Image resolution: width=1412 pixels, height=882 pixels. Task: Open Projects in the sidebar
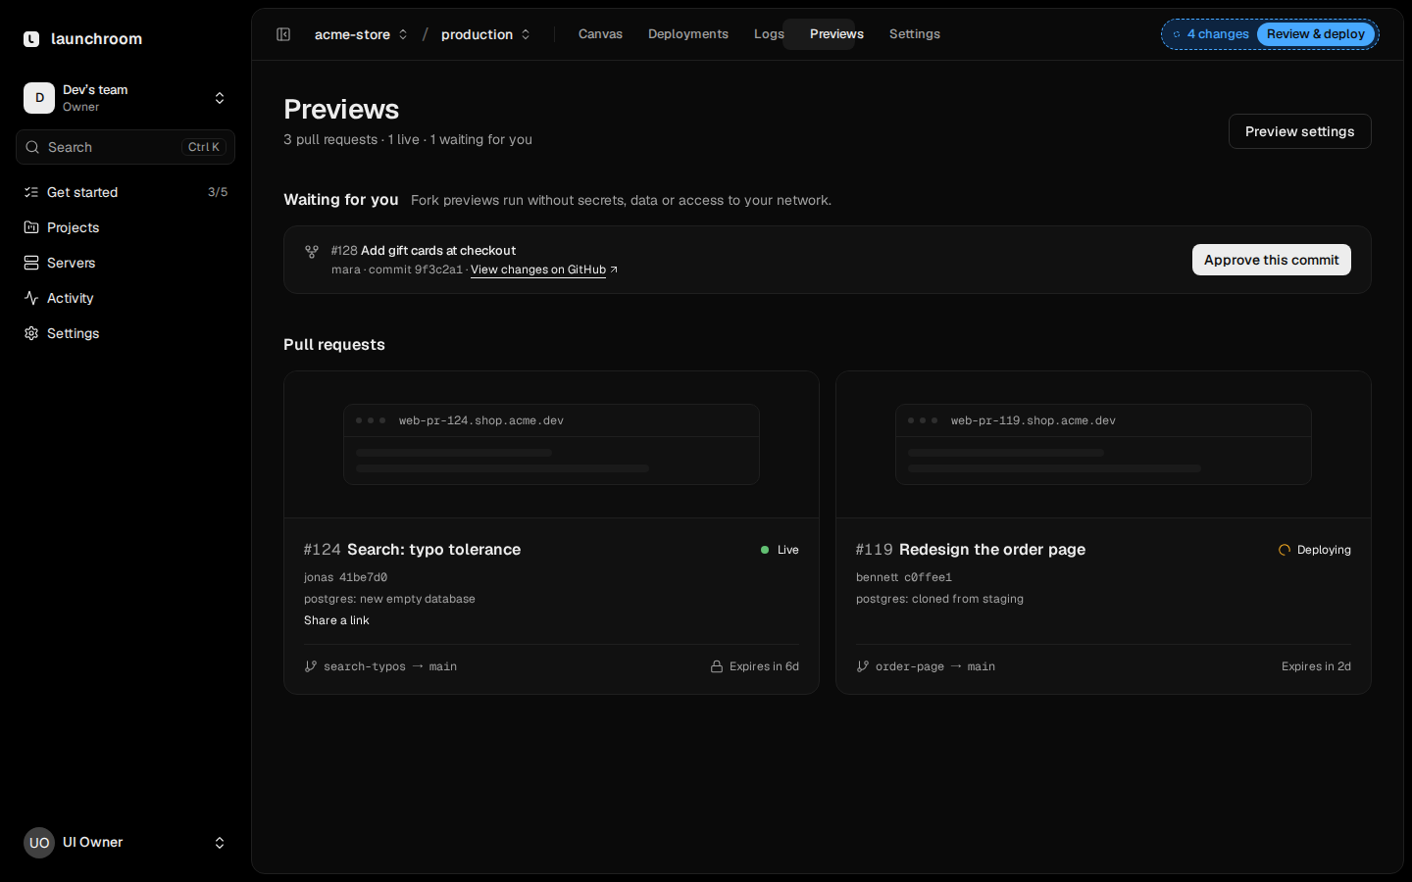click(x=126, y=227)
